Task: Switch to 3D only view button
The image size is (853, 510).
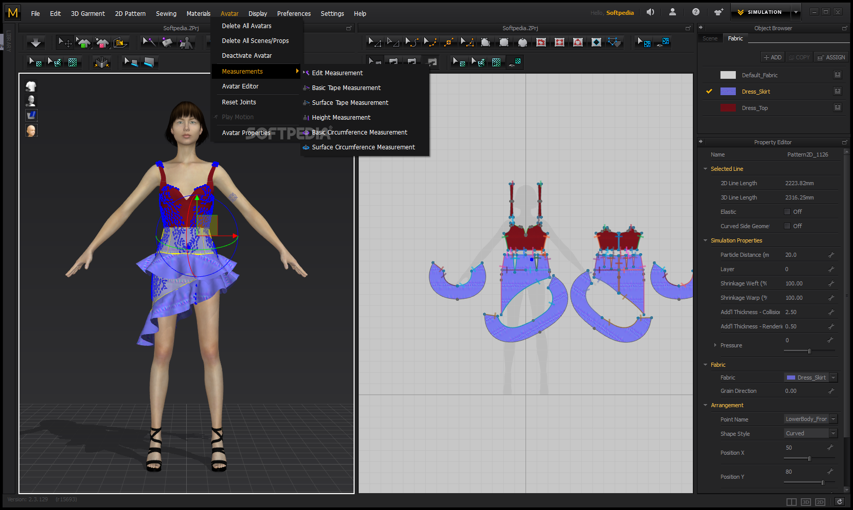Action: pos(805,502)
